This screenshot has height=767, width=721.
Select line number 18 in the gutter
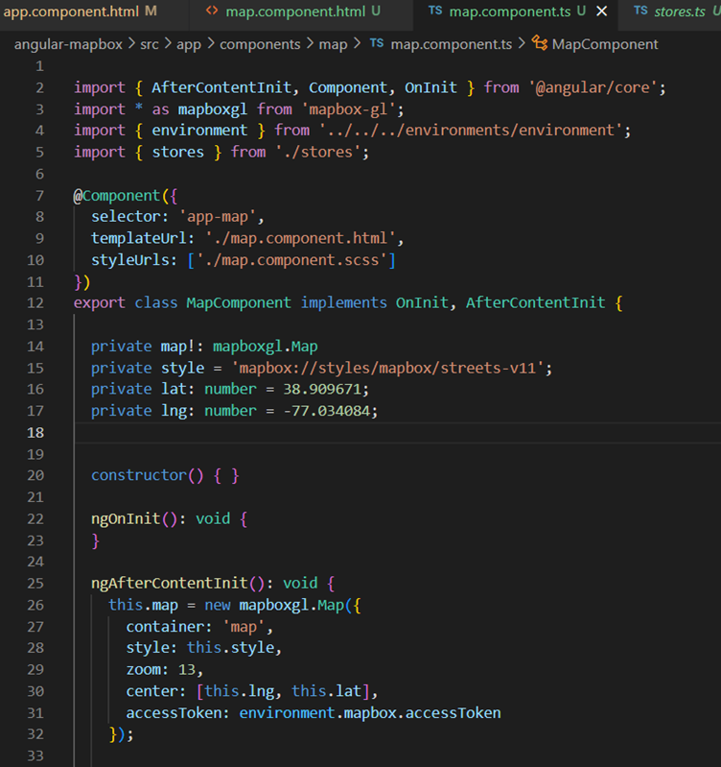[38, 433]
